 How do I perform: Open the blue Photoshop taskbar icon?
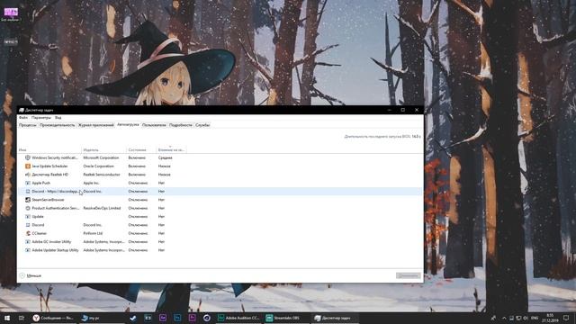[177, 318]
